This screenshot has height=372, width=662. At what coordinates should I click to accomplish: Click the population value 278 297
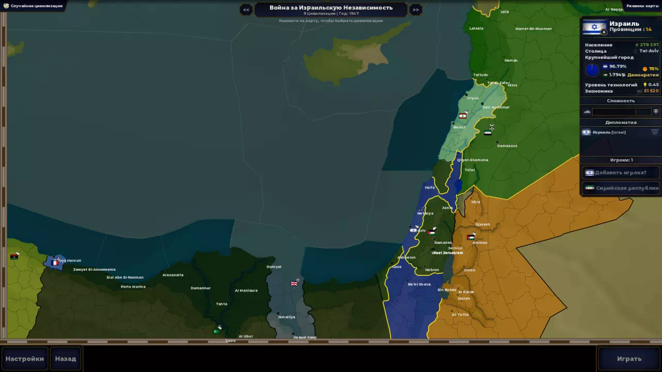pos(649,45)
